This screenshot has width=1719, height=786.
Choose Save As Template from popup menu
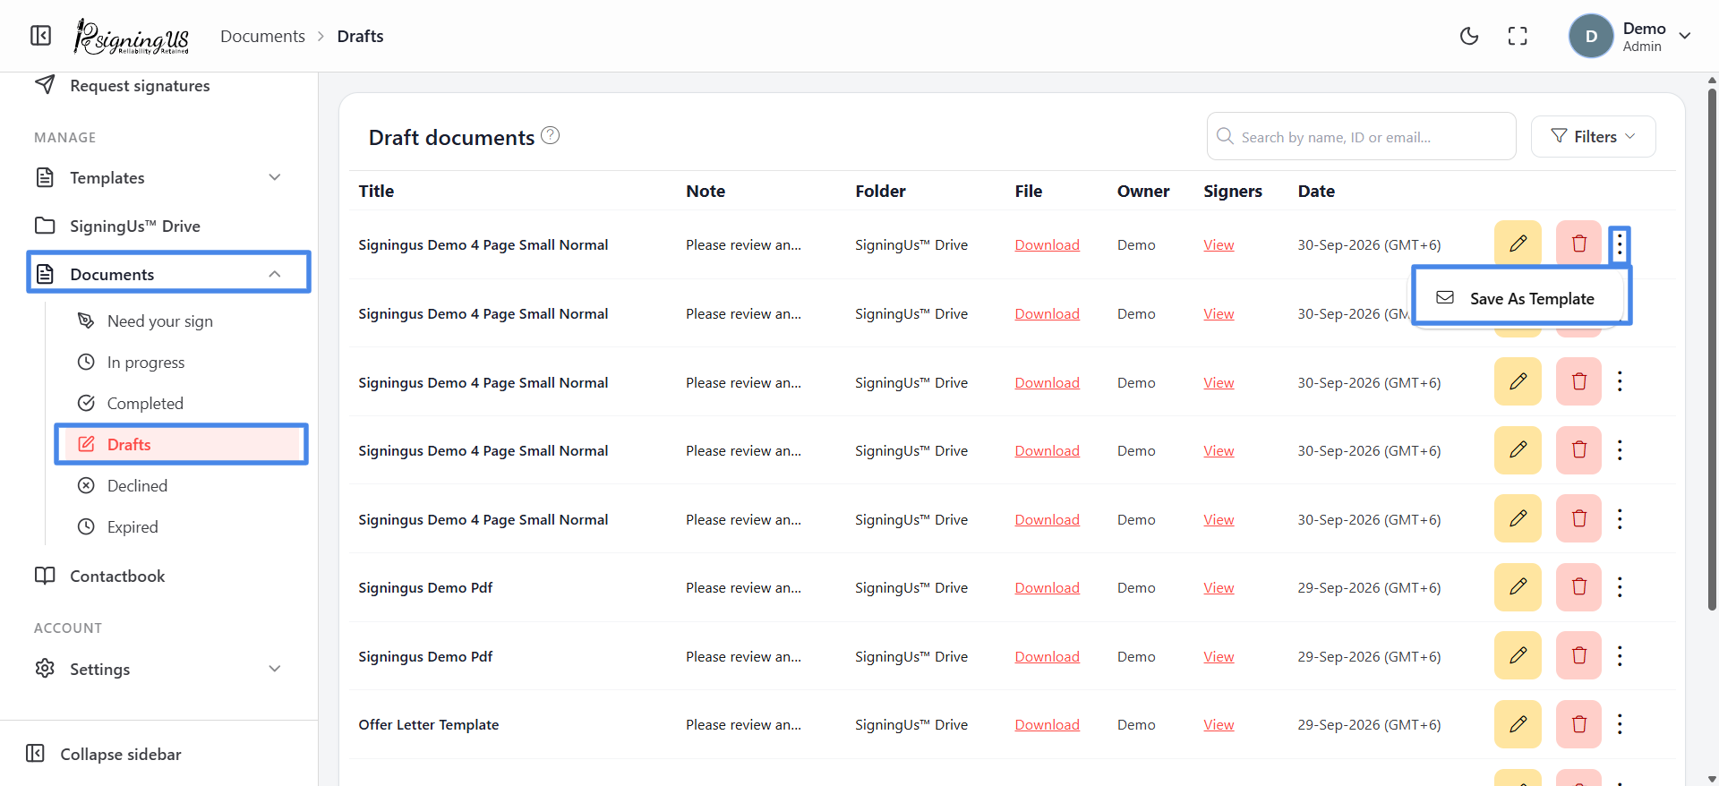click(1521, 298)
